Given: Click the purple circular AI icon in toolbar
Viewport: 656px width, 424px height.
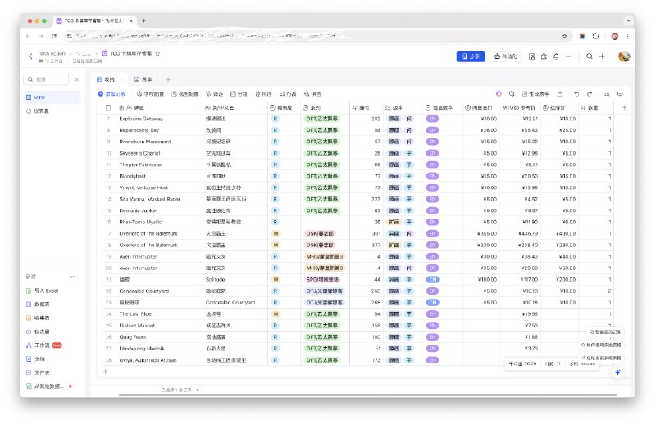Looking at the screenshot, I should pos(499,93).
